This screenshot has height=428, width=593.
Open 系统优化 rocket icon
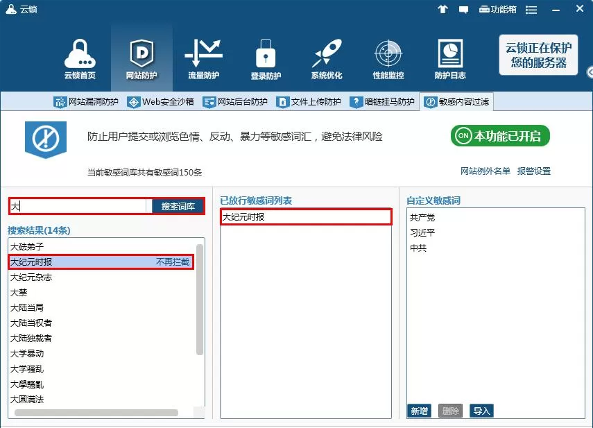point(327,58)
